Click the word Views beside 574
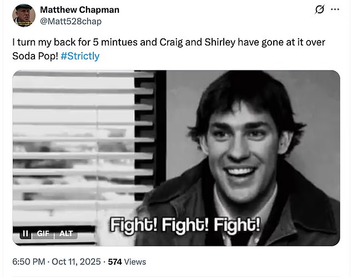This screenshot has height=277, width=352. click(x=135, y=261)
